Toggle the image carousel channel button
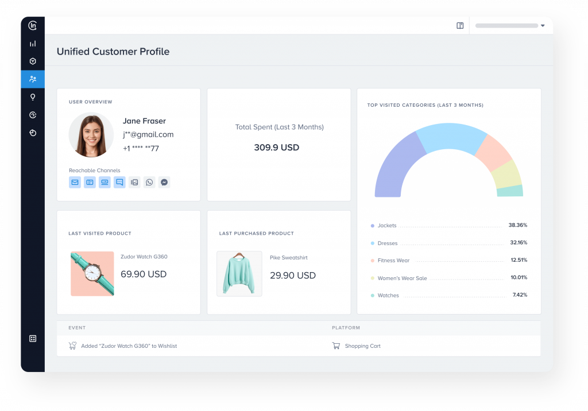 134,182
